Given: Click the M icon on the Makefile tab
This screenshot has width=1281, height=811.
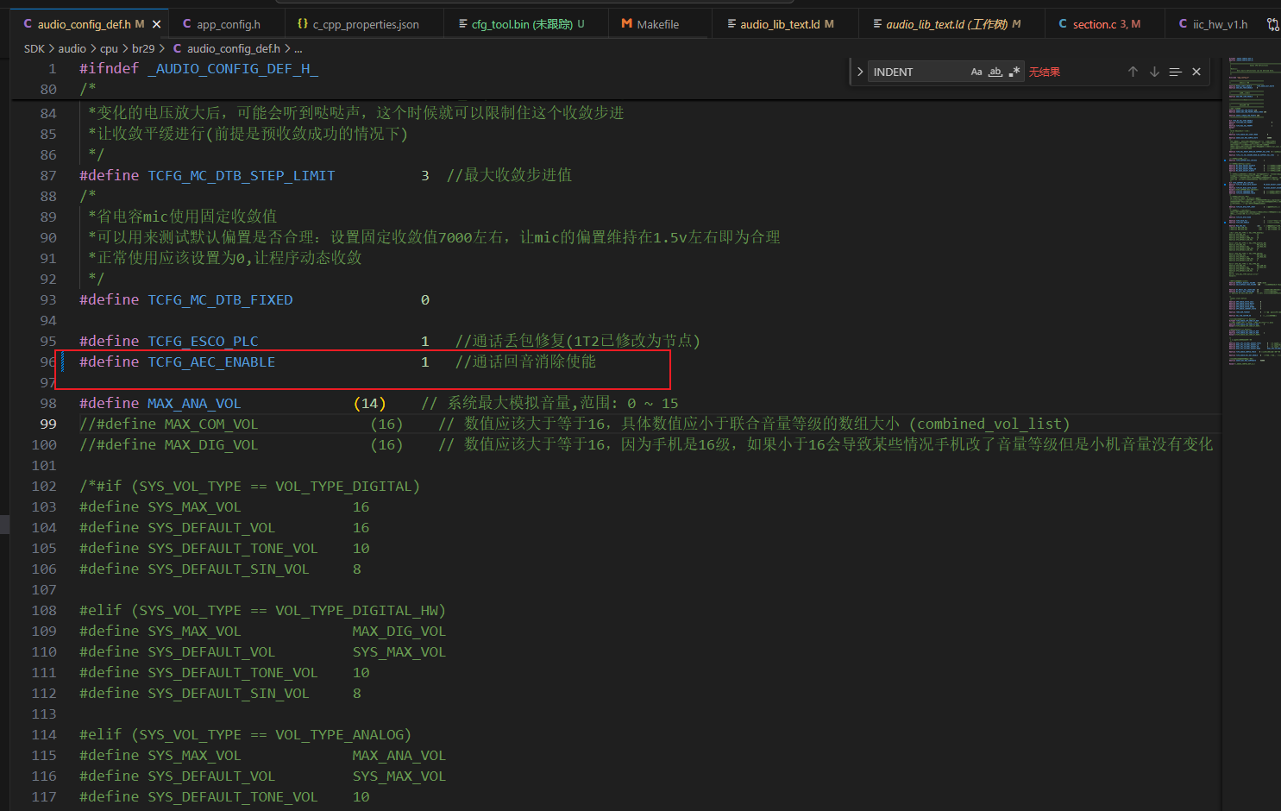Looking at the screenshot, I should [627, 24].
